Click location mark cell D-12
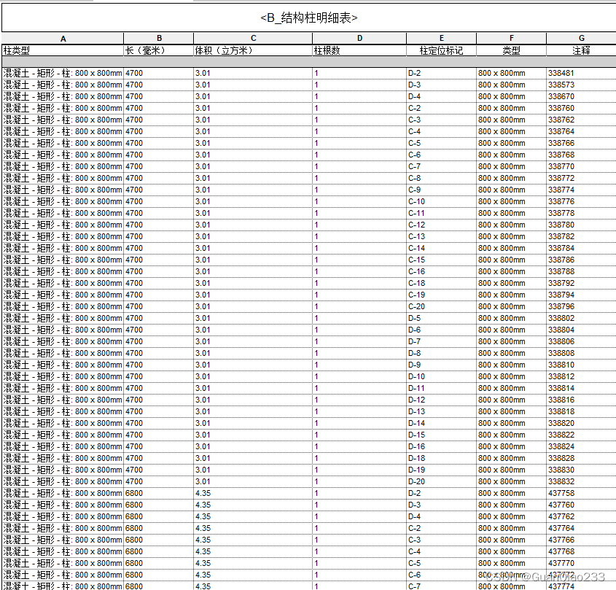Image resolution: width=616 pixels, height=590 pixels. (x=442, y=400)
